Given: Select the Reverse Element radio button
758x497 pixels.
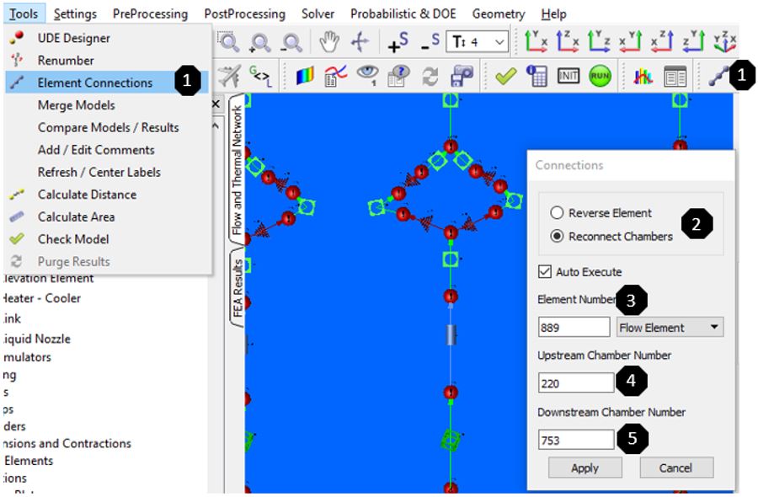Looking at the screenshot, I should (557, 213).
